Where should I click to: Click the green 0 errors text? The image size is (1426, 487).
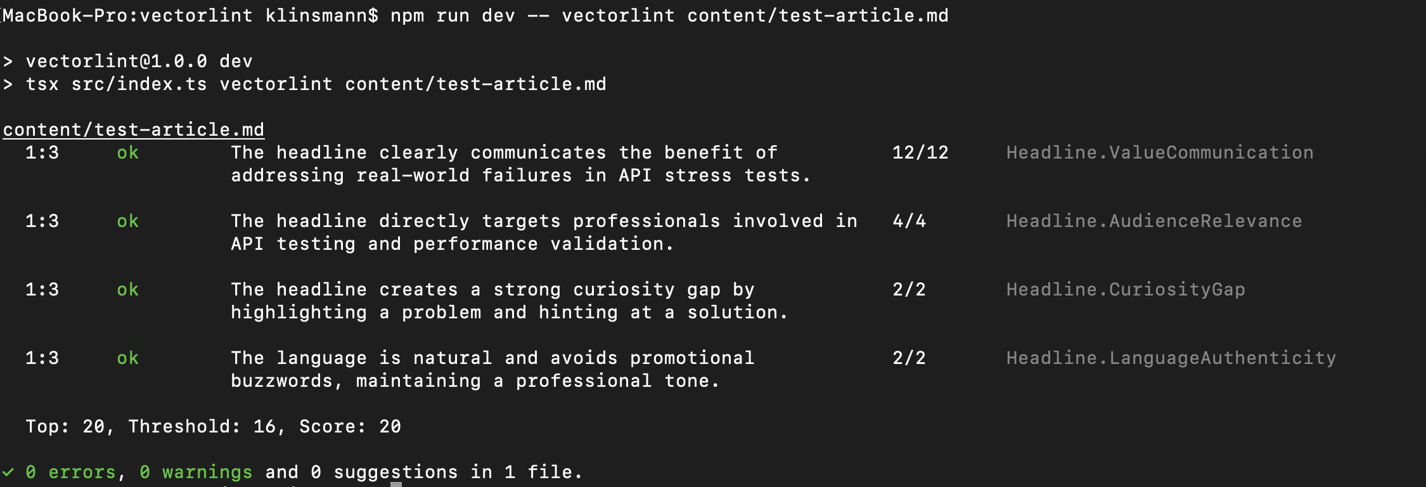click(71, 472)
